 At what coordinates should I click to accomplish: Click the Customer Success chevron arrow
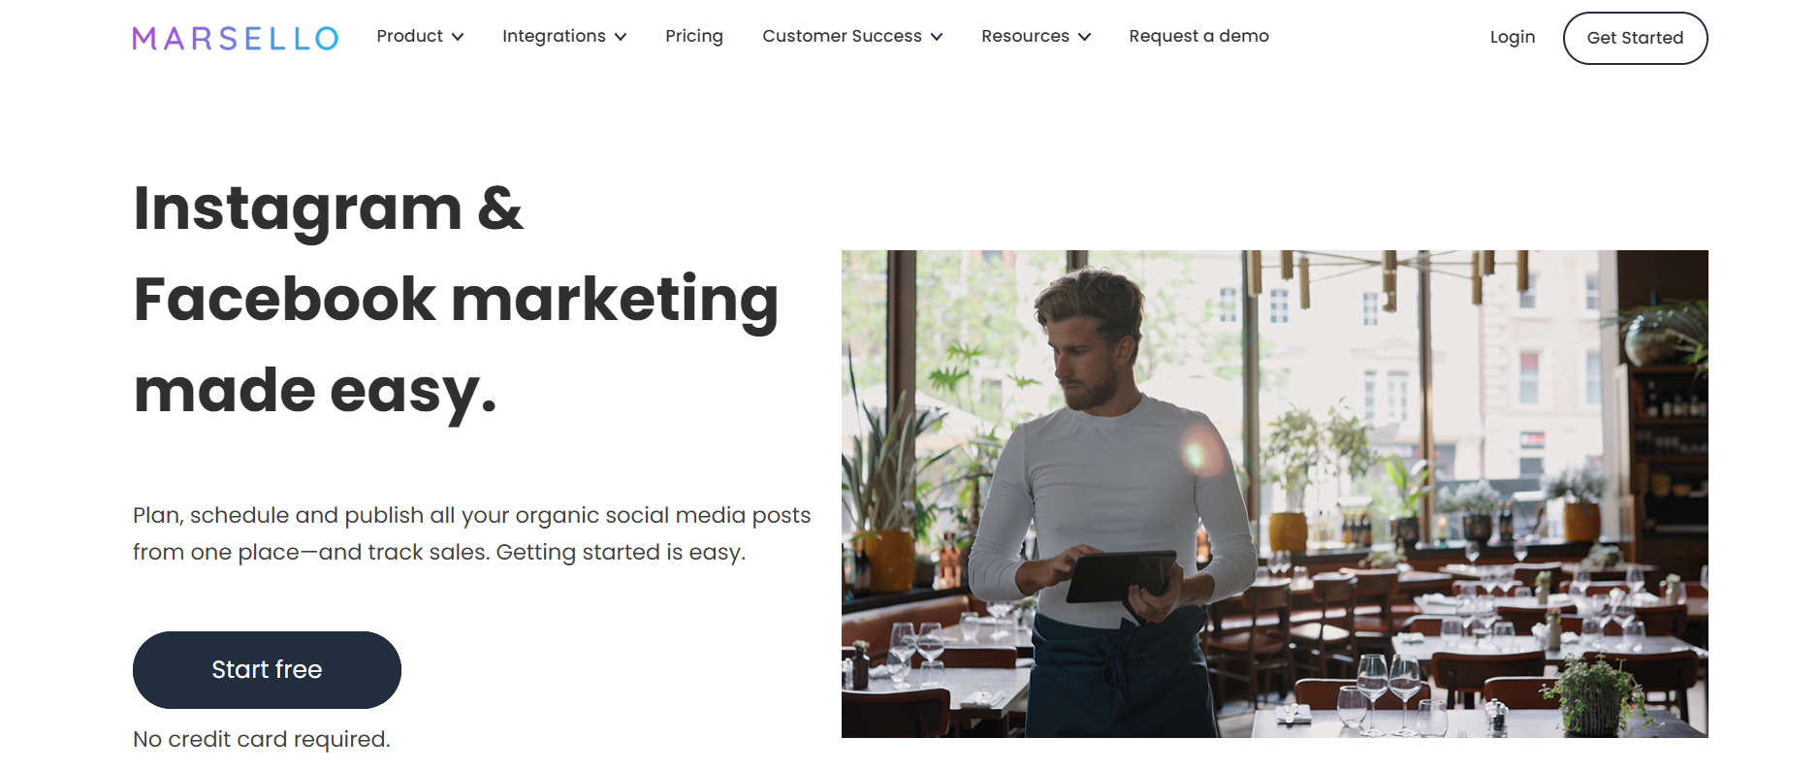(x=937, y=37)
